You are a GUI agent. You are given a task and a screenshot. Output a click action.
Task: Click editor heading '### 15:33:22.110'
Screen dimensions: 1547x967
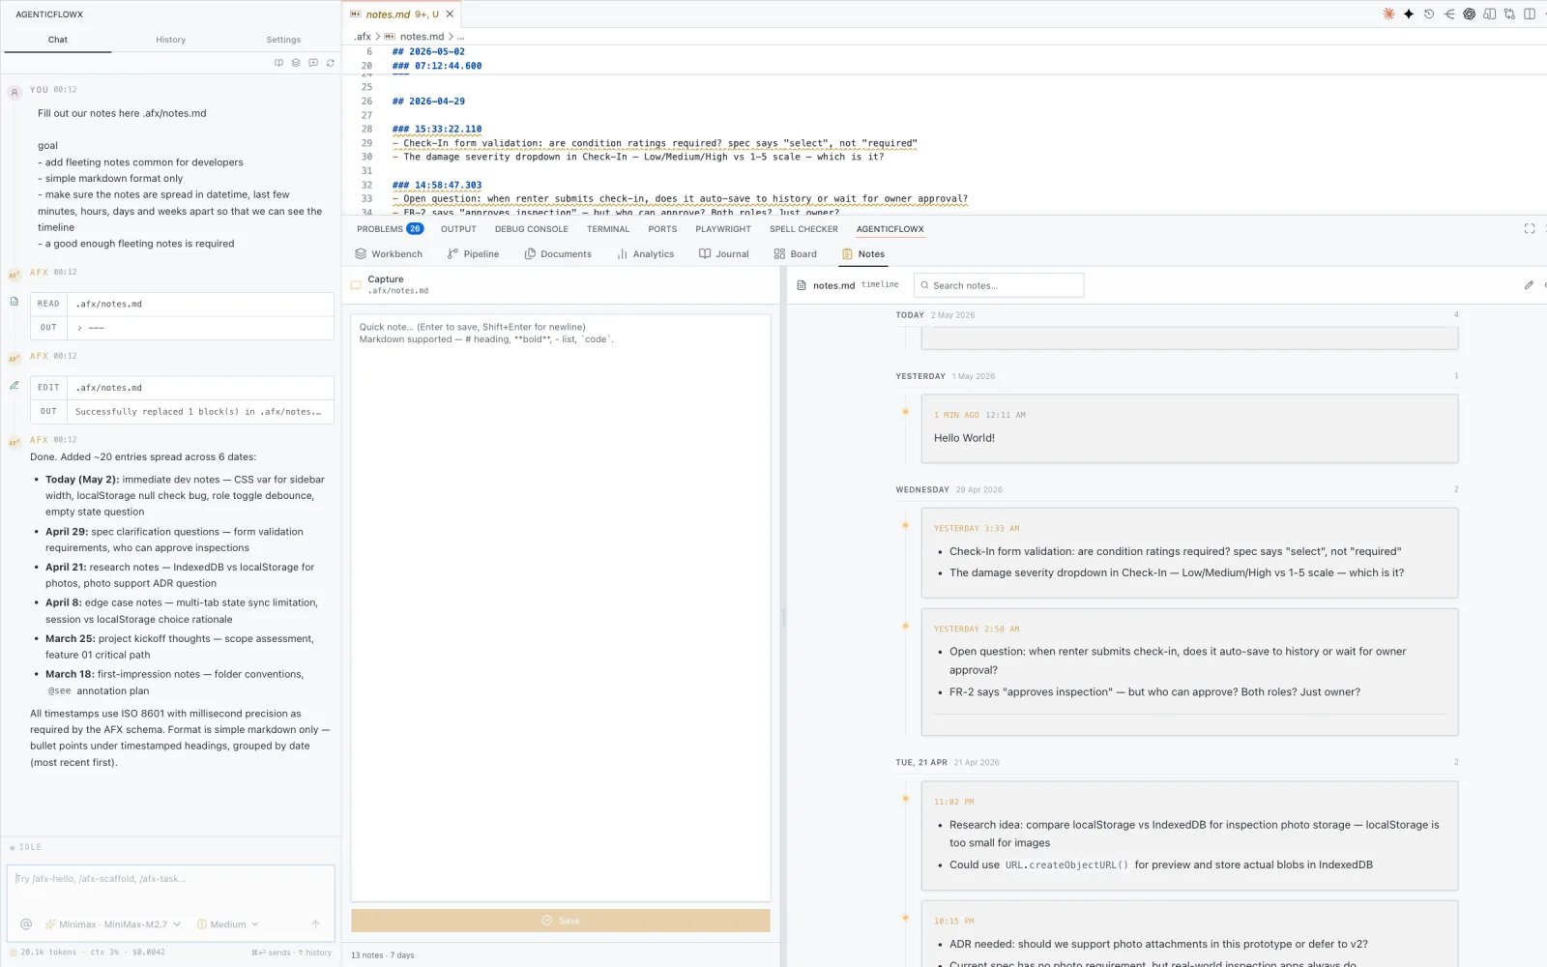tap(437, 129)
